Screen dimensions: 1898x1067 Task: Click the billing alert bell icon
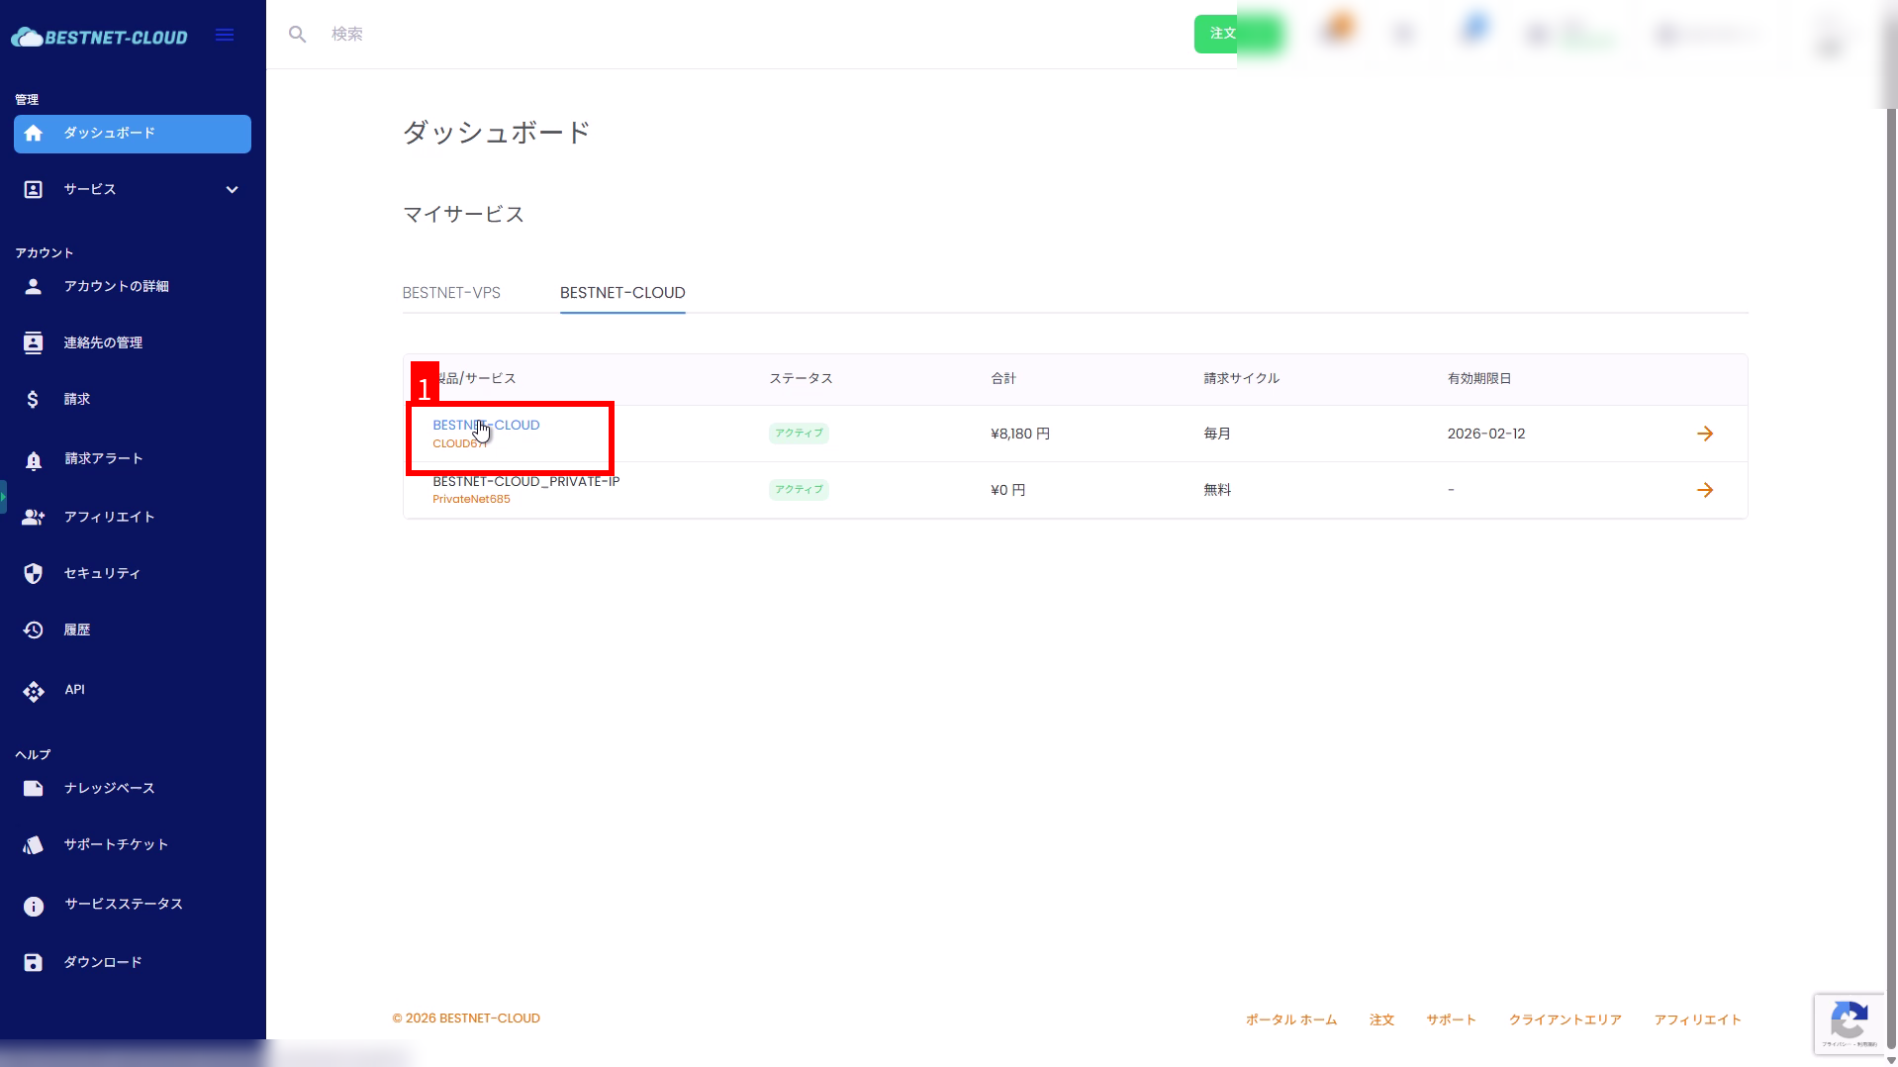[x=33, y=459]
